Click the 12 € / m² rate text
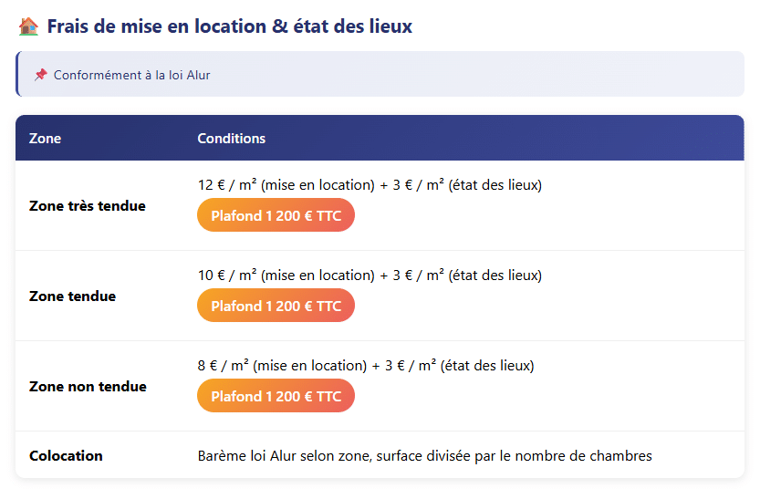The image size is (760, 499). (227, 185)
